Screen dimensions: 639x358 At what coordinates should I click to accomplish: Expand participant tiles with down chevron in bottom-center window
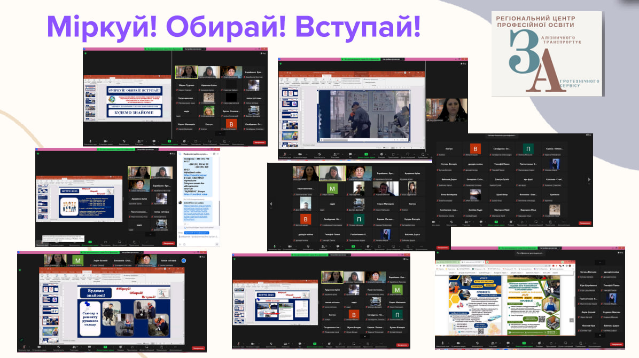pos(365,337)
